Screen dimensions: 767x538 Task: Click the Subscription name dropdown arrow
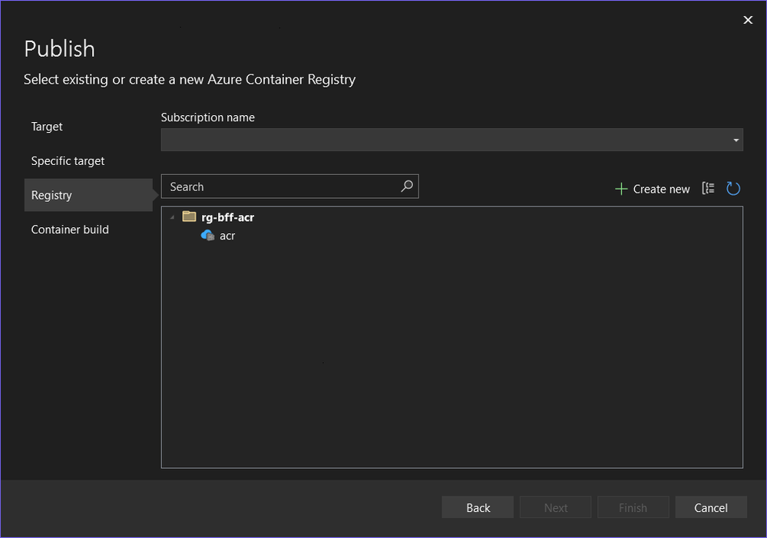pos(736,140)
